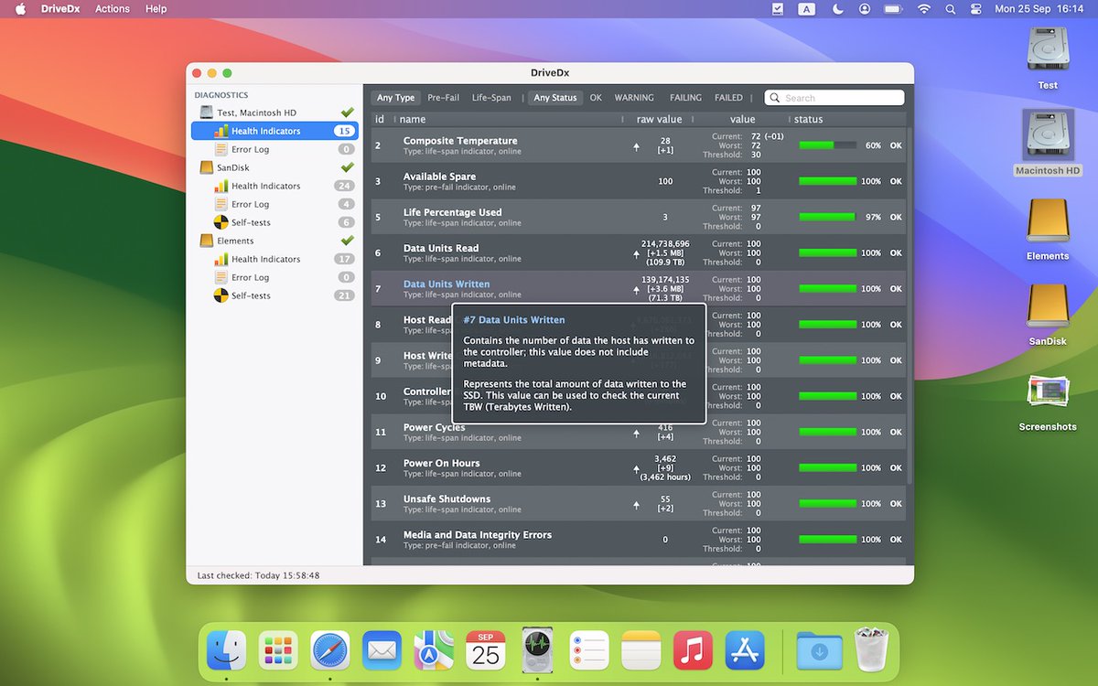Image resolution: width=1098 pixels, height=686 pixels.
Task: Click the Focus moon icon in menu bar
Action: tap(839, 8)
